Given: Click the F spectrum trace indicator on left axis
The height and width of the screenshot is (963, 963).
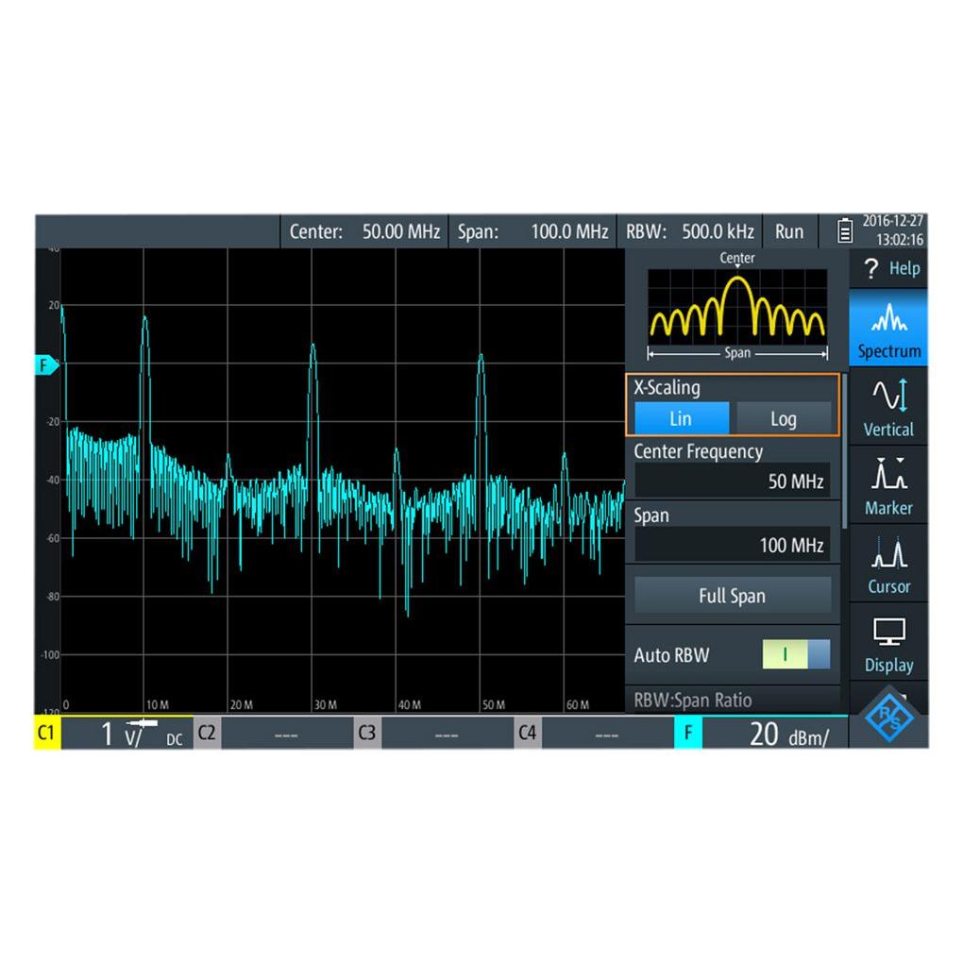Looking at the screenshot, I should (x=43, y=364).
